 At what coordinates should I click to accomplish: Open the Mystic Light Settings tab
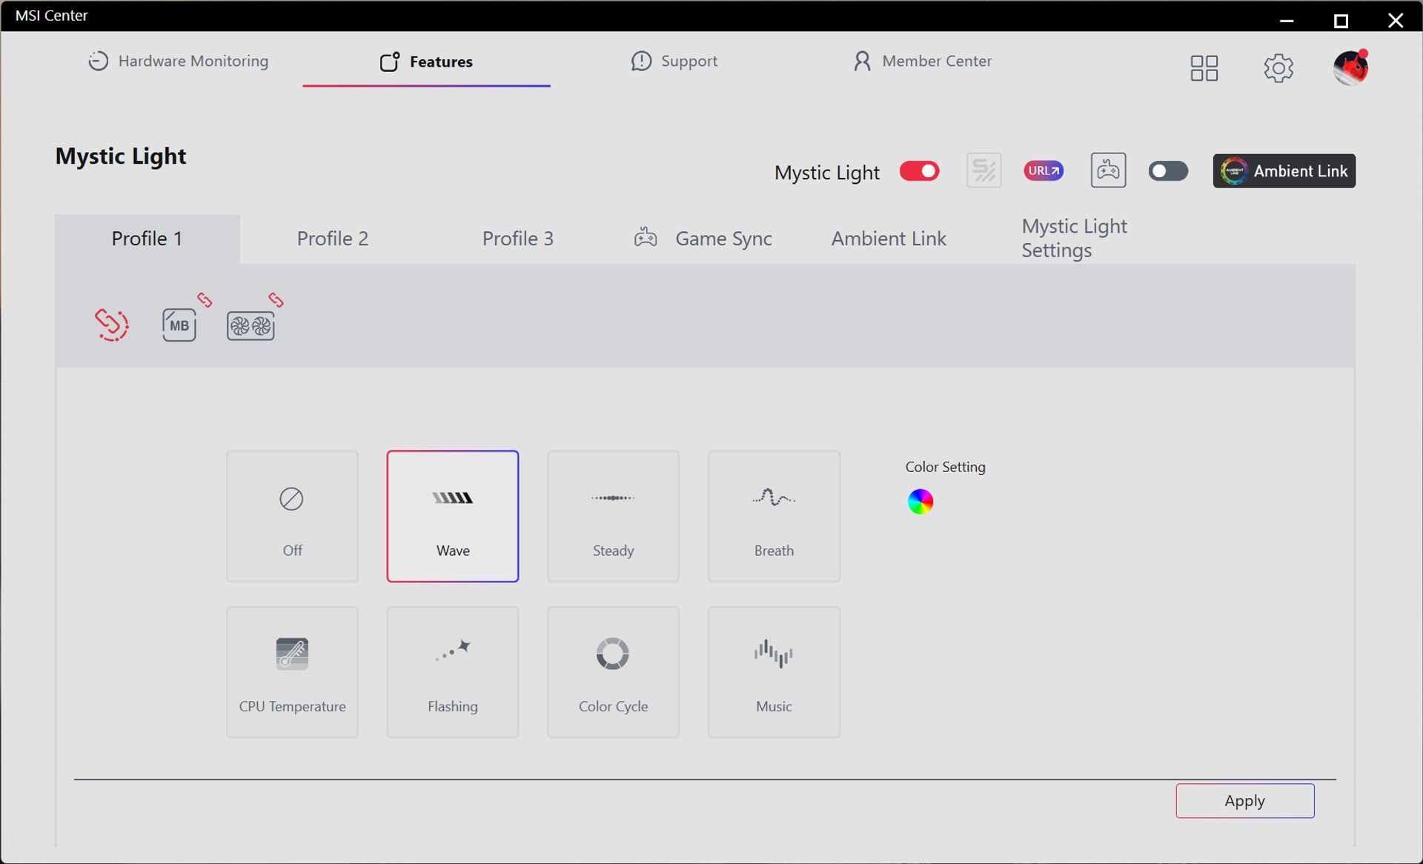(x=1074, y=239)
